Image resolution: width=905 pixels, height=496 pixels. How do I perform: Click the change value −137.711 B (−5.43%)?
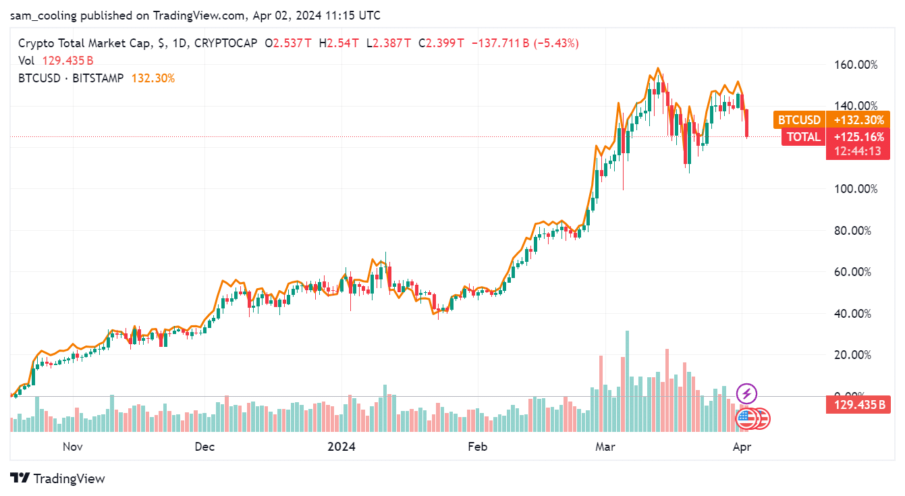pyautogui.click(x=525, y=43)
